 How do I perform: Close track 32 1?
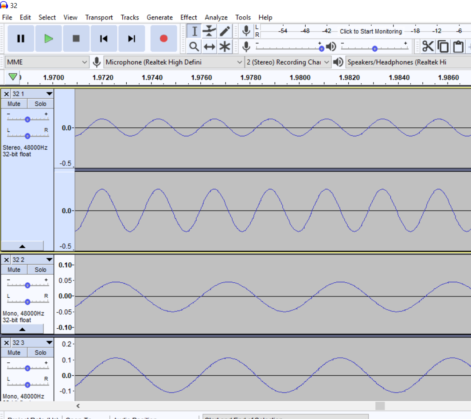[x=6, y=94]
